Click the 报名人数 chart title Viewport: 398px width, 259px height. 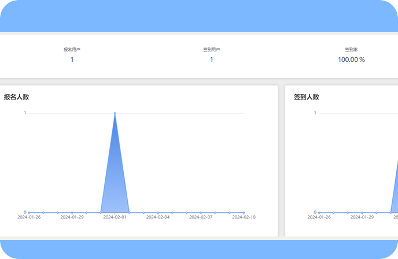(x=17, y=97)
